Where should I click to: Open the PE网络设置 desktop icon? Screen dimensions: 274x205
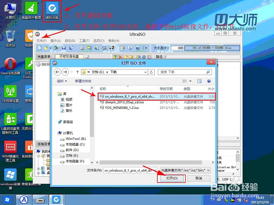pyautogui.click(x=10, y=94)
